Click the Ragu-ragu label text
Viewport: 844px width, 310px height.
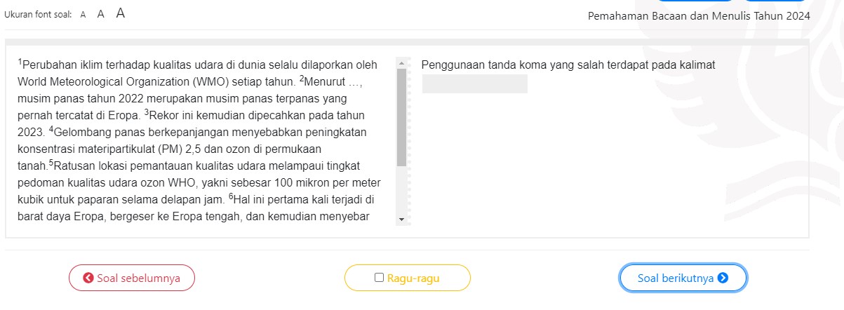413,278
